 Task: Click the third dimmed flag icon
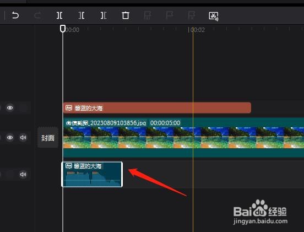192,15
